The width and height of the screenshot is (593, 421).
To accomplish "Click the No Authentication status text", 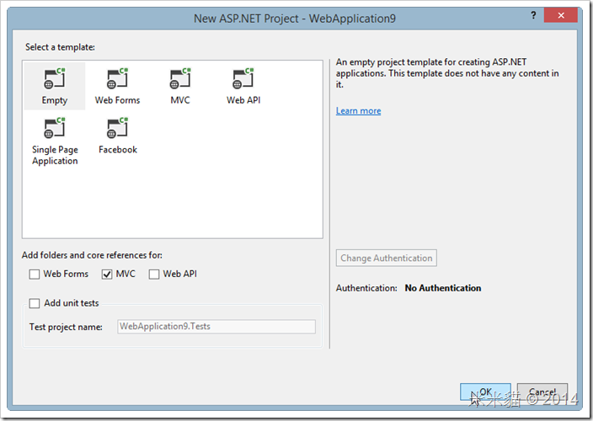I will tap(443, 288).
